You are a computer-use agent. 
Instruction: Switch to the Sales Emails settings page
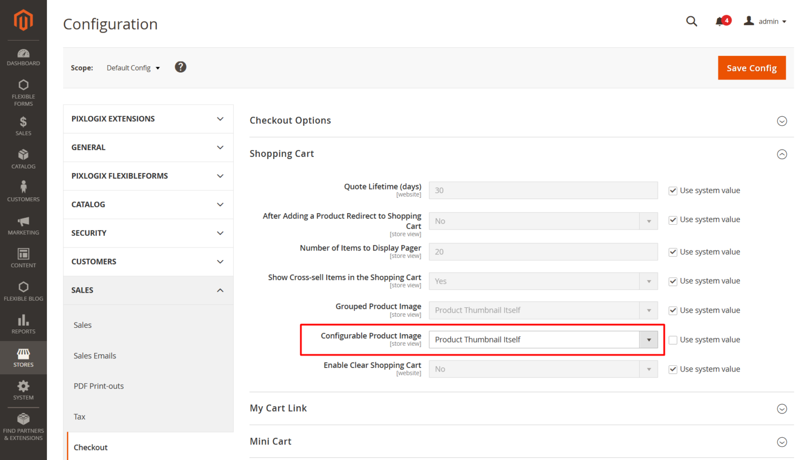[95, 355]
